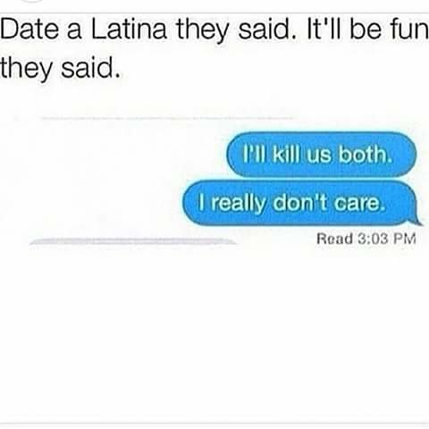Viewport: 429px width, 429px height.
Task: Click the tail of the last blue bubble
Action: click(416, 221)
